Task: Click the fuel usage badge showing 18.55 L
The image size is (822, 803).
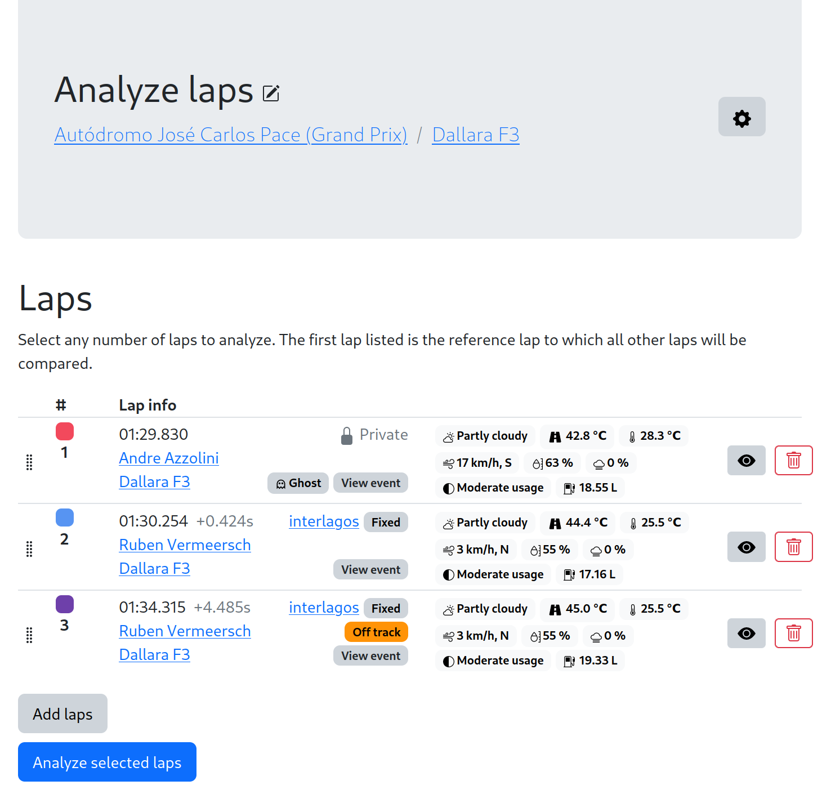Action: pos(589,488)
